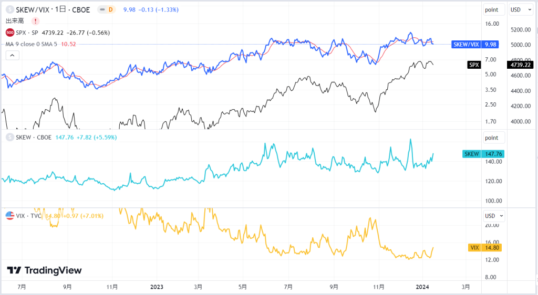The width and height of the screenshot is (538, 295).
Task: Click the cyan SKEW 147.76 price label
Action: click(483, 154)
